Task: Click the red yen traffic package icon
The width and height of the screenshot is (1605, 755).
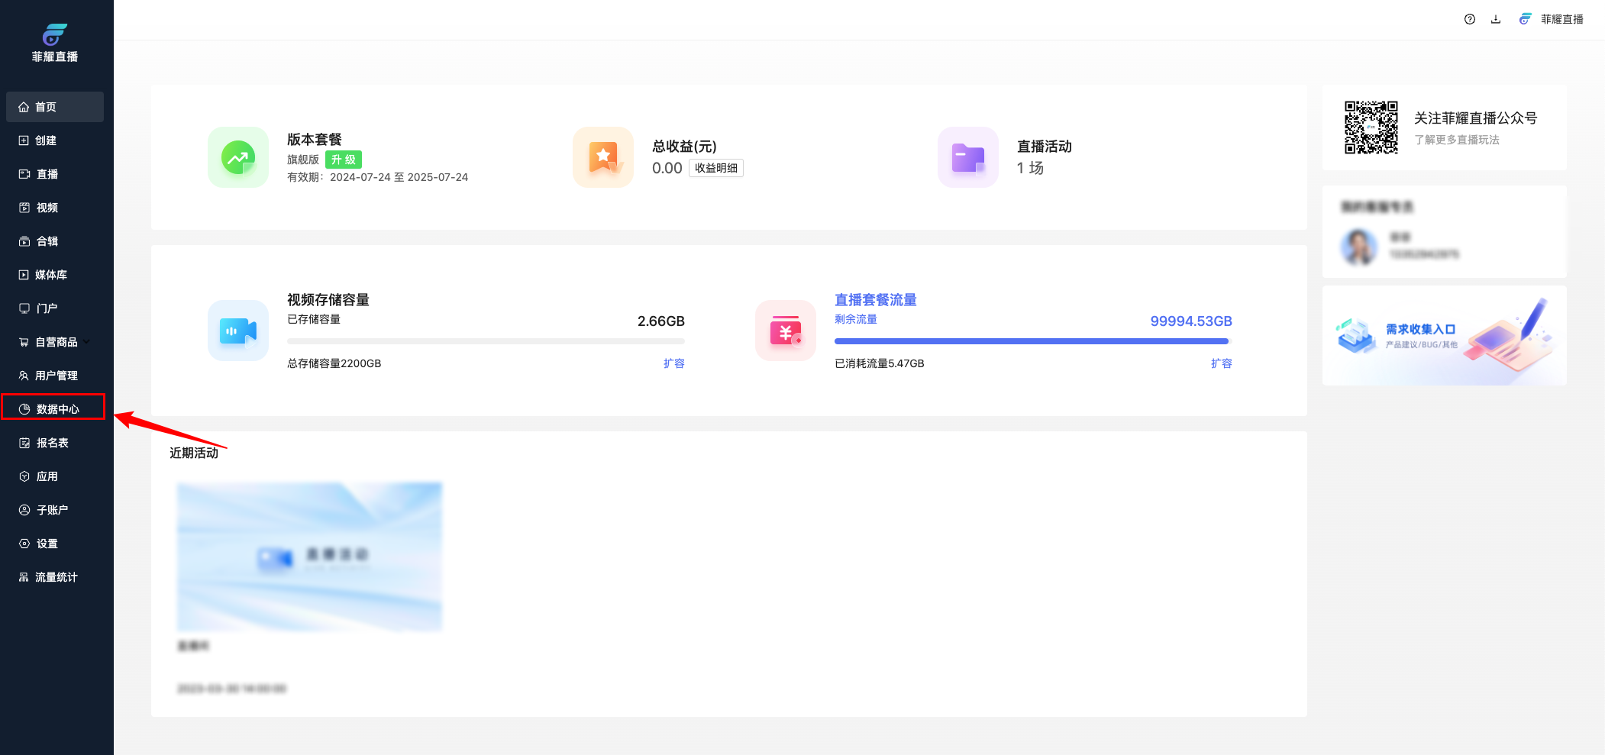Action: point(786,331)
